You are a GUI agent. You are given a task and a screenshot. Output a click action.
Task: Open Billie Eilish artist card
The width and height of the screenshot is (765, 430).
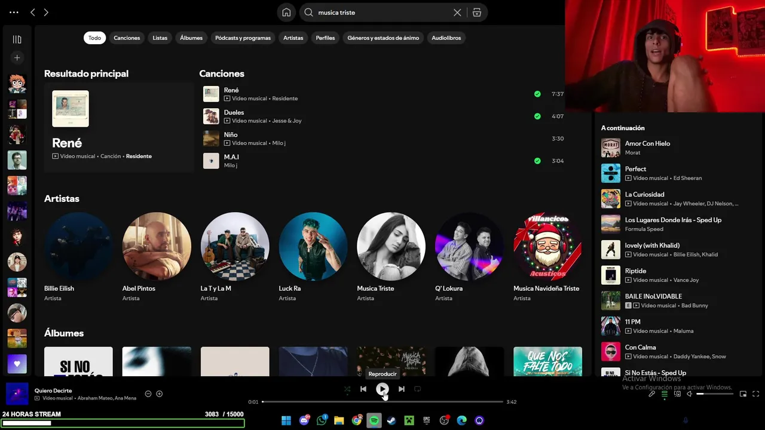[x=78, y=258]
